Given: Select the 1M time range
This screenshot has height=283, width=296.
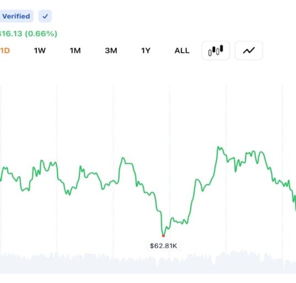Looking at the screenshot, I should (75, 50).
